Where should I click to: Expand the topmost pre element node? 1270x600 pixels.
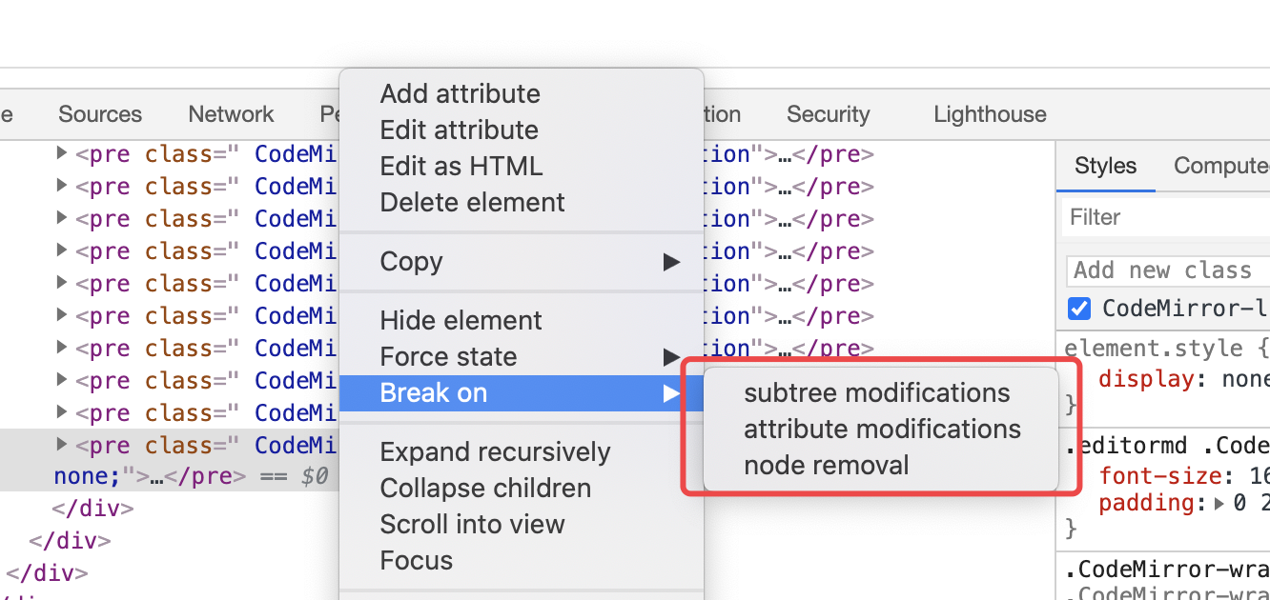coord(61,153)
